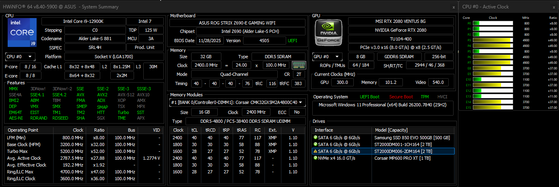
Task: Click the TU104-400 GPU codename field
Action: pyautogui.click(x=401, y=39)
